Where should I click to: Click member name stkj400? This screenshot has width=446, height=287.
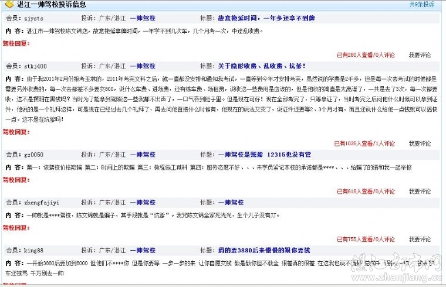[35, 66]
